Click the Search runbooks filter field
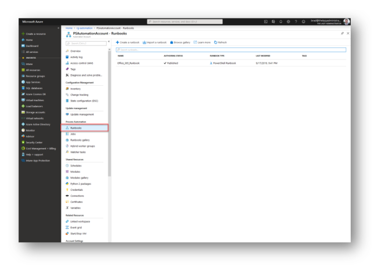372x265 pixels. (x=231, y=50)
